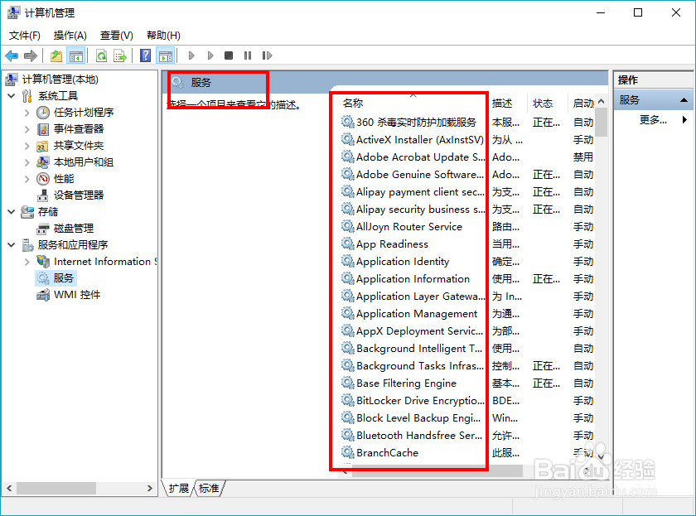This screenshot has width=696, height=516.
Task: Select Internet Information Services tree node
Action: (104, 262)
